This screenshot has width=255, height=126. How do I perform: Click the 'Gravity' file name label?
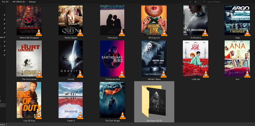click(71, 79)
